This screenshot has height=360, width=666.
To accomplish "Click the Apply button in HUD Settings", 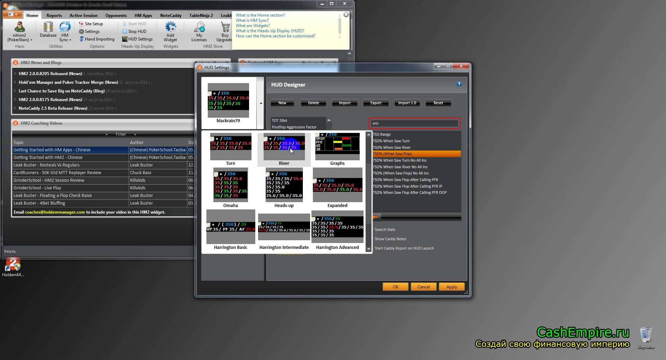I will pyautogui.click(x=451, y=287).
